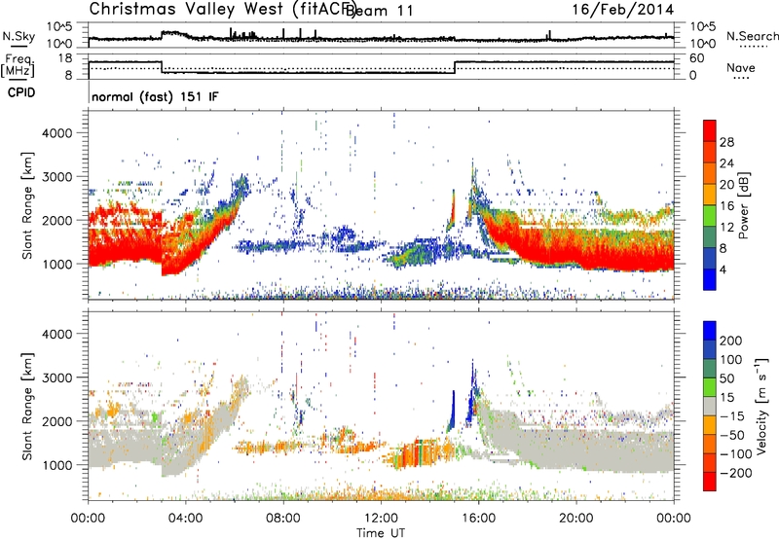The height and width of the screenshot is (539, 779).
Task: Click the '4' power colorbar tick value
Action: pyautogui.click(x=723, y=270)
